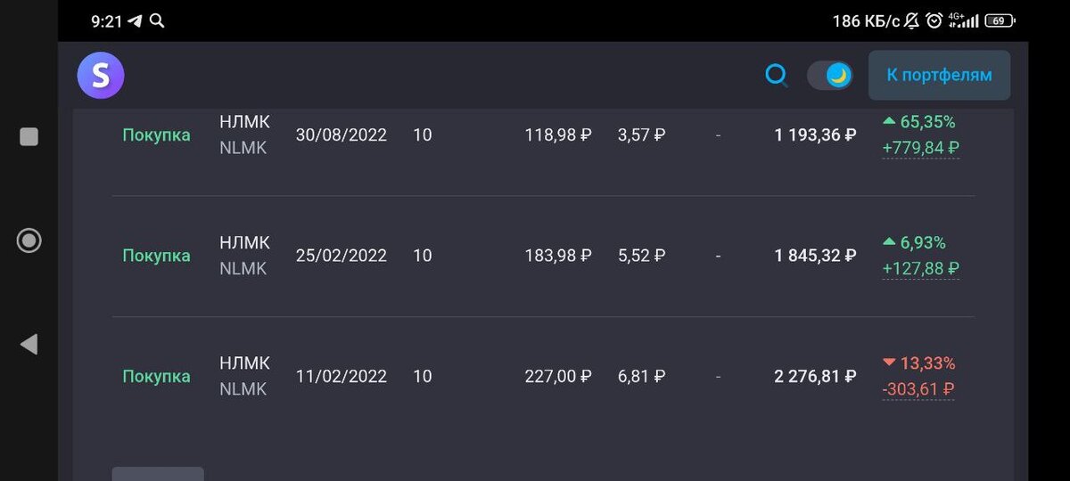Tap the muted bell status icon

click(x=911, y=20)
